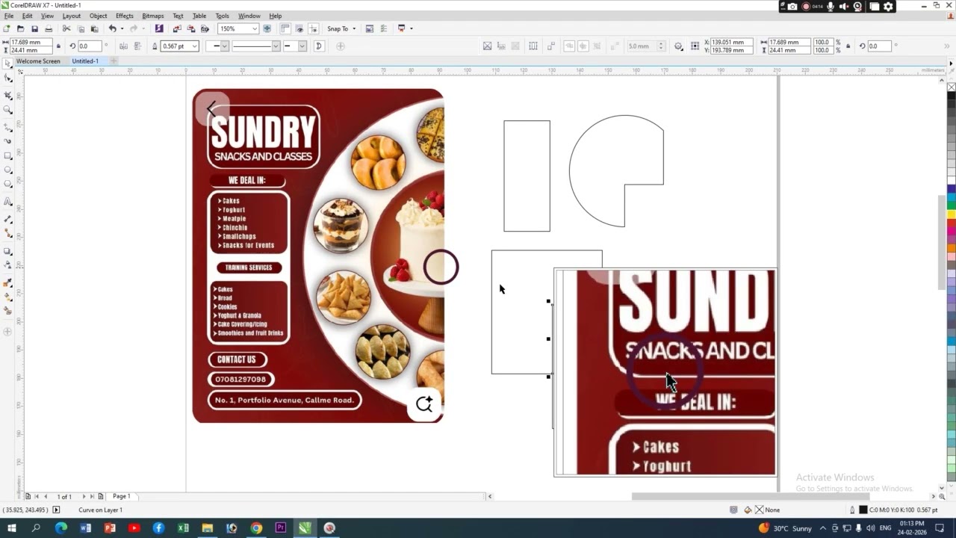
Task: Open the outline width 0.567 pt dropdown
Action: point(194,46)
